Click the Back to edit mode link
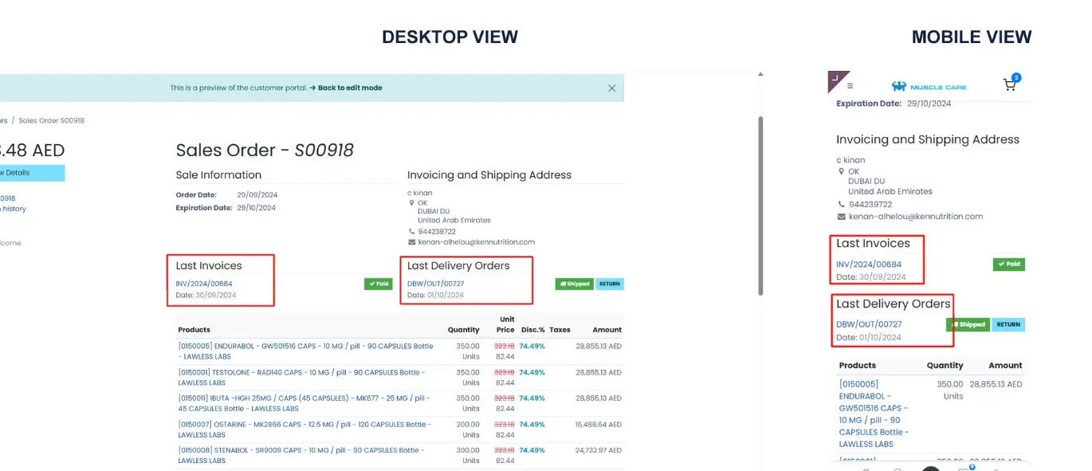 349,88
